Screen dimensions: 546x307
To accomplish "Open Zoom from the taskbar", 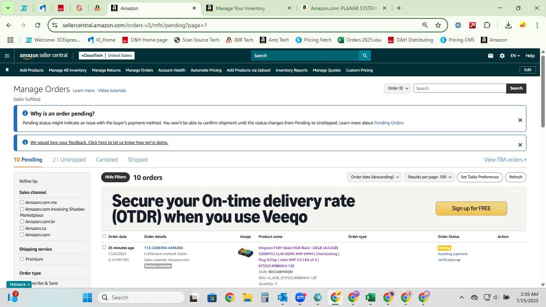I will coord(300,297).
